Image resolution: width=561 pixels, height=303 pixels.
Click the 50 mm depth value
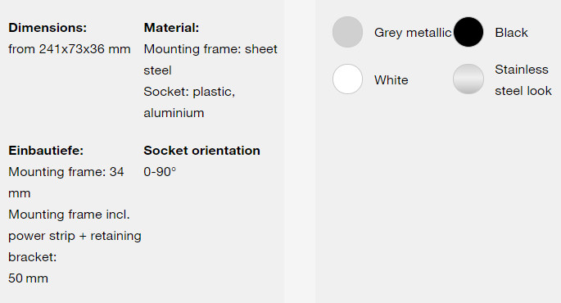click(x=29, y=278)
